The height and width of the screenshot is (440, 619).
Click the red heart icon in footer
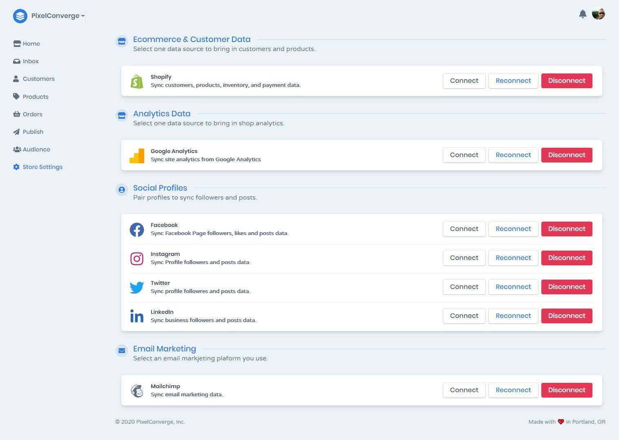561,422
